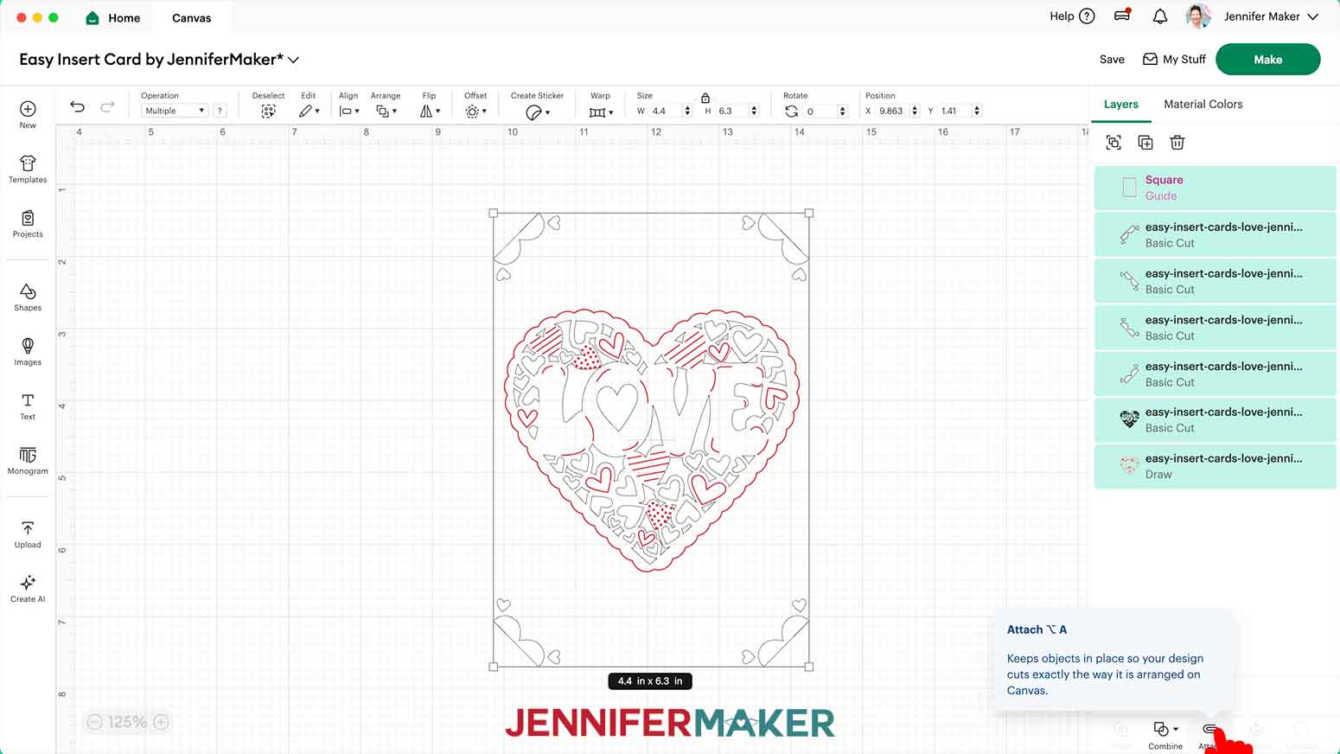This screenshot has width=1340, height=754.
Task: Open the Edit pencil tool
Action: pos(309,112)
